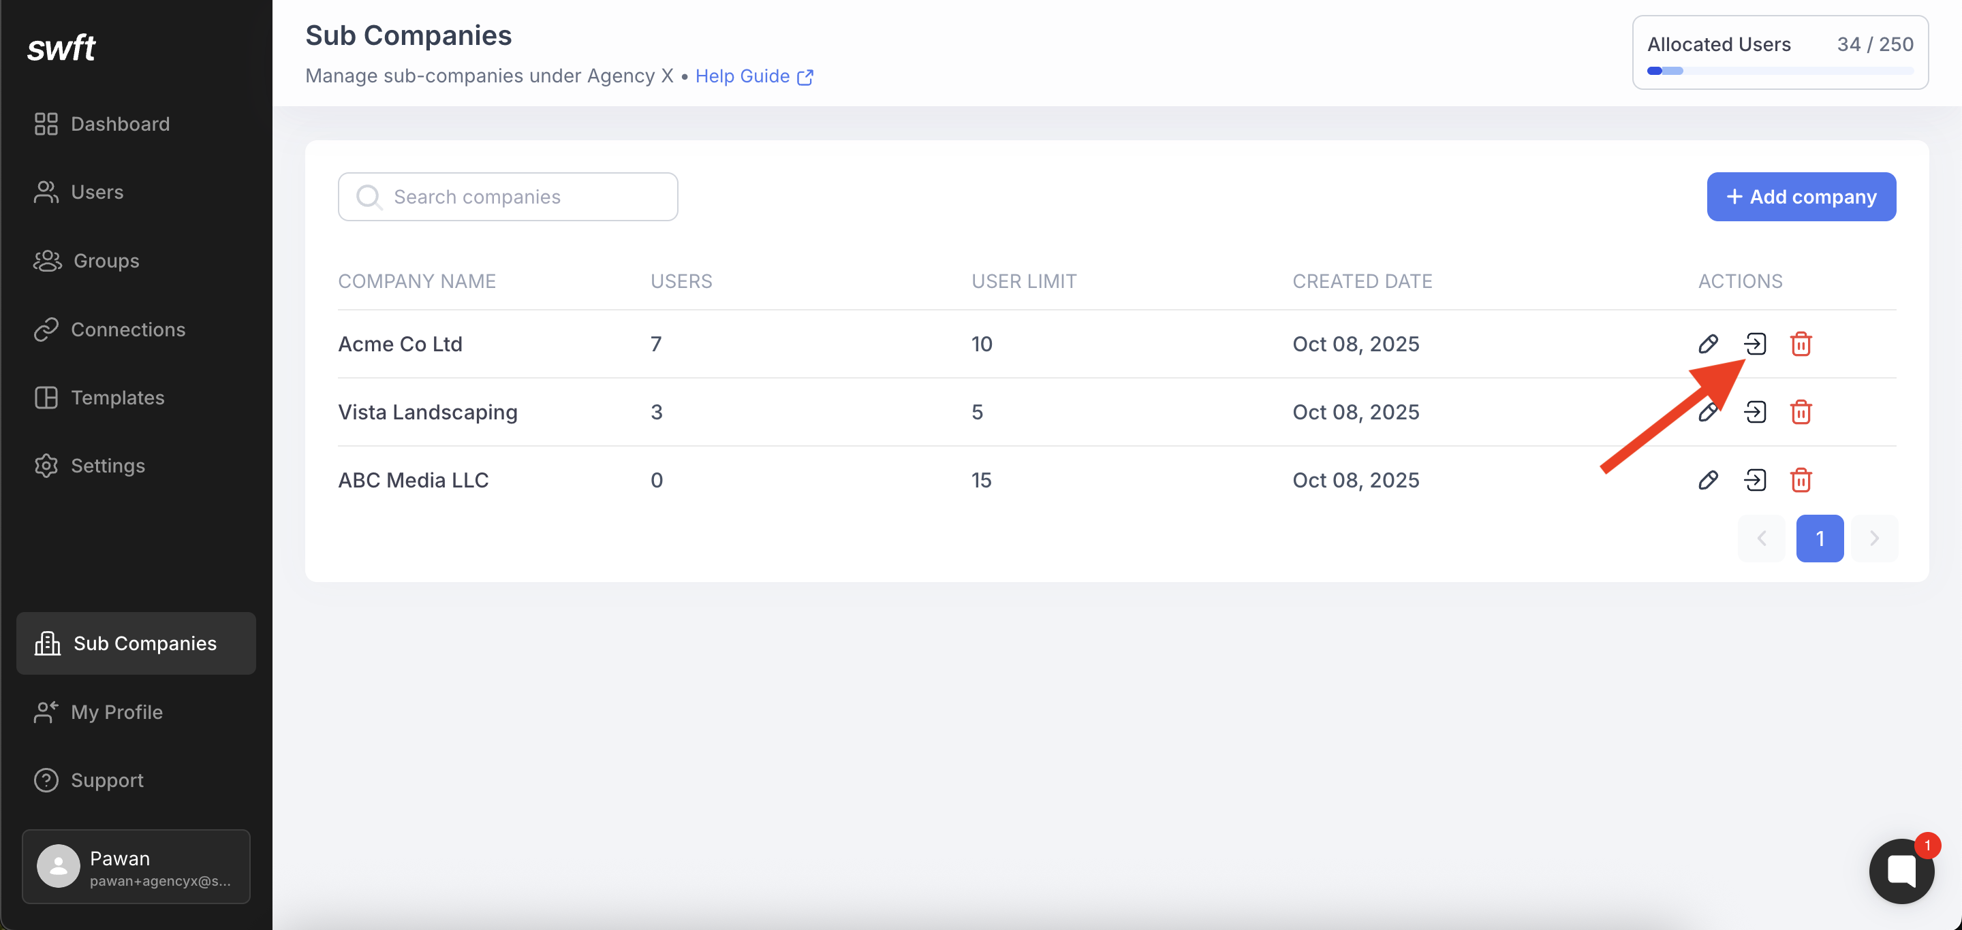1962x930 pixels.
Task: Navigate to Connections in sidebar
Action: click(x=127, y=330)
